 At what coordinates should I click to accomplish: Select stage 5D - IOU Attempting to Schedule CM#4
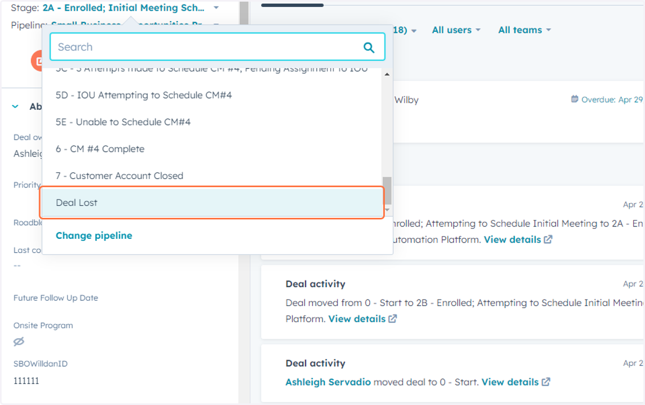212,95
